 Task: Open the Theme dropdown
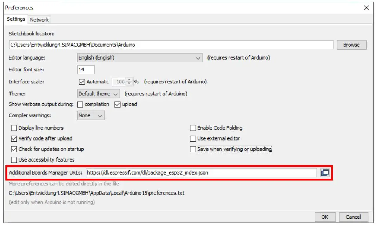pyautogui.click(x=98, y=94)
